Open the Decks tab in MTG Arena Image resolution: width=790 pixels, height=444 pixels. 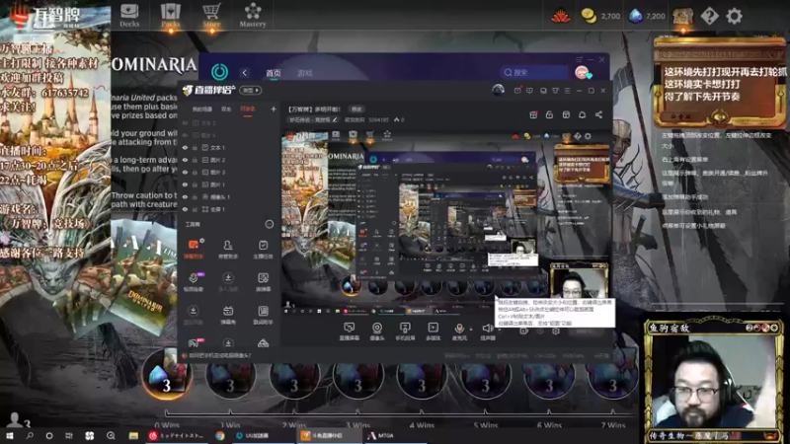[x=129, y=15]
